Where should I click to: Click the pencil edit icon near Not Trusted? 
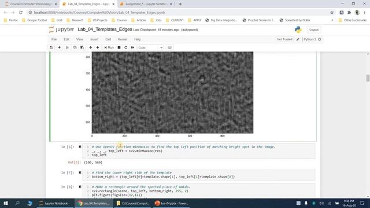(x=298, y=39)
